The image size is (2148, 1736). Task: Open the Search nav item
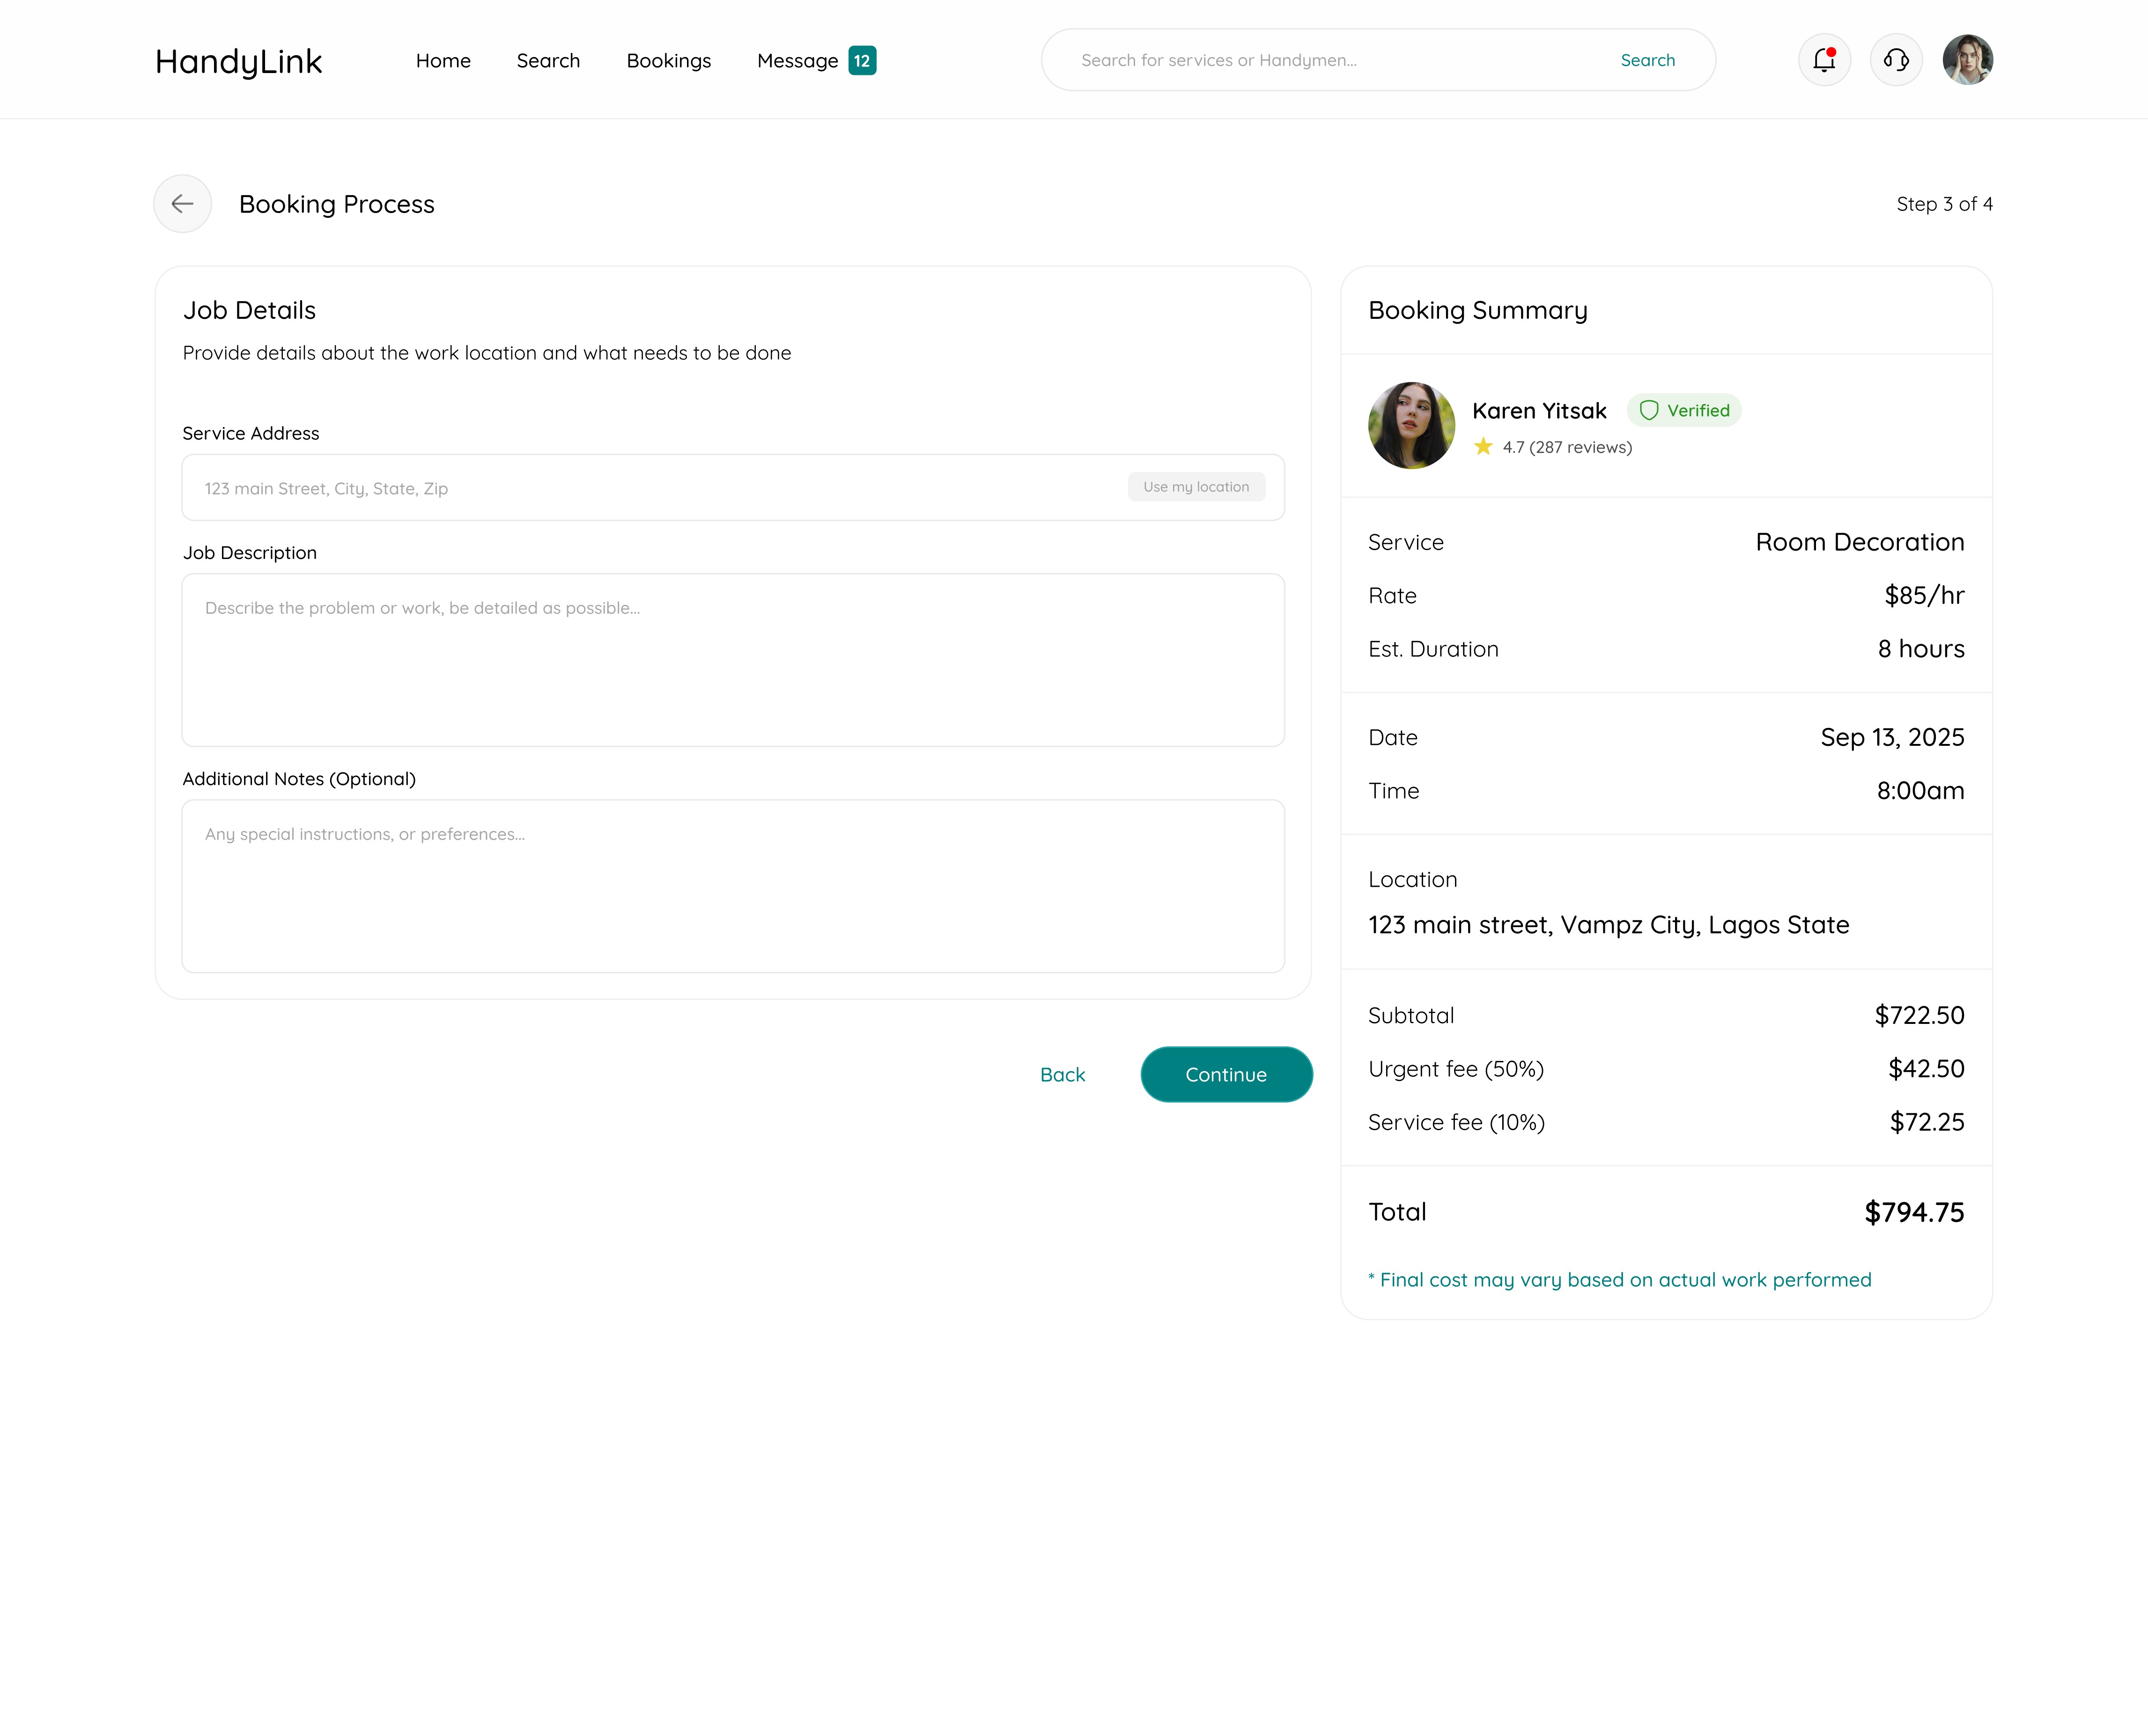pos(548,61)
